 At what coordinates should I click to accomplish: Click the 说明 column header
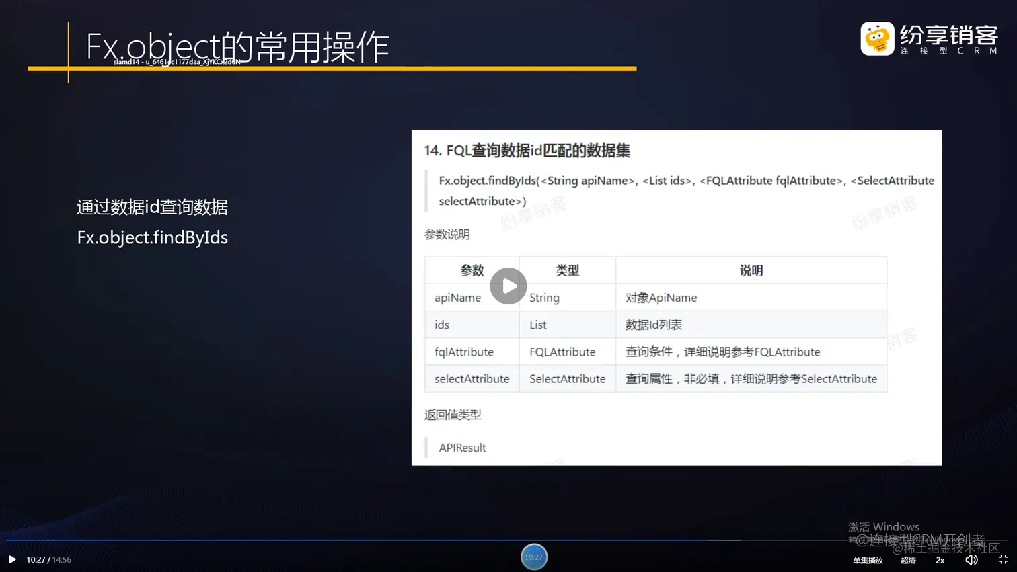(751, 270)
